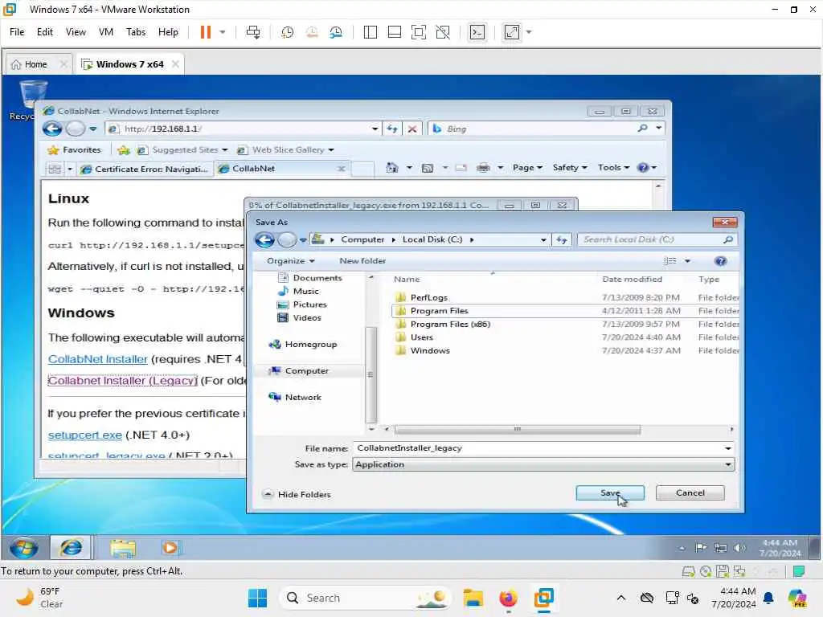Image resolution: width=823 pixels, height=617 pixels.
Task: Select the Program Files folder
Action: (x=439, y=311)
